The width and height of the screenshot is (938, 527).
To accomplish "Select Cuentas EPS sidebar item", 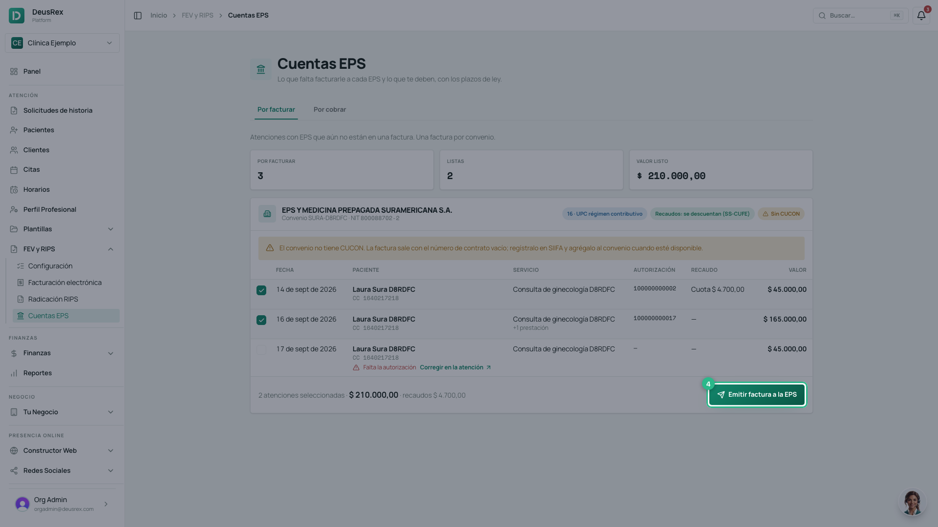I will click(x=66, y=316).
